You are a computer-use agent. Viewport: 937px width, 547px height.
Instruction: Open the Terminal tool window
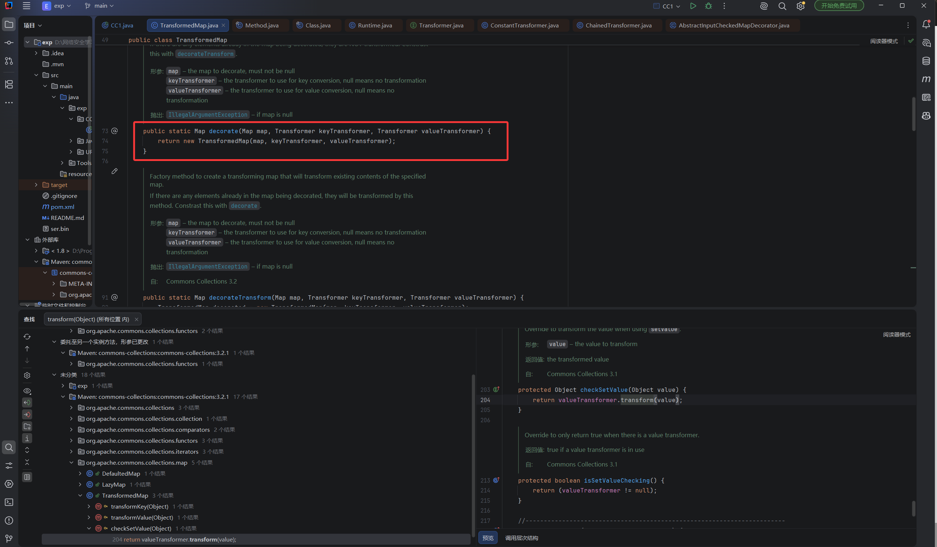click(x=9, y=502)
